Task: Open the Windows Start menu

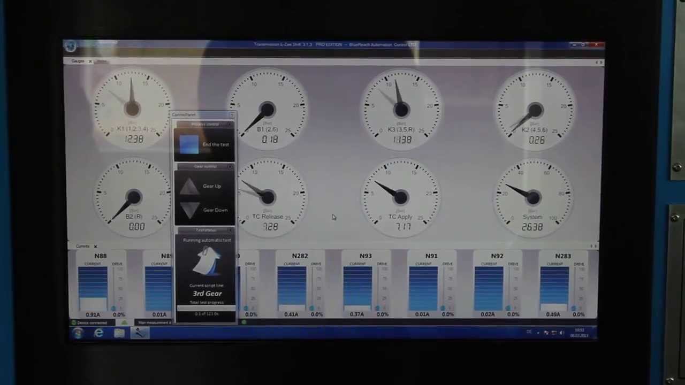Action: [x=78, y=334]
